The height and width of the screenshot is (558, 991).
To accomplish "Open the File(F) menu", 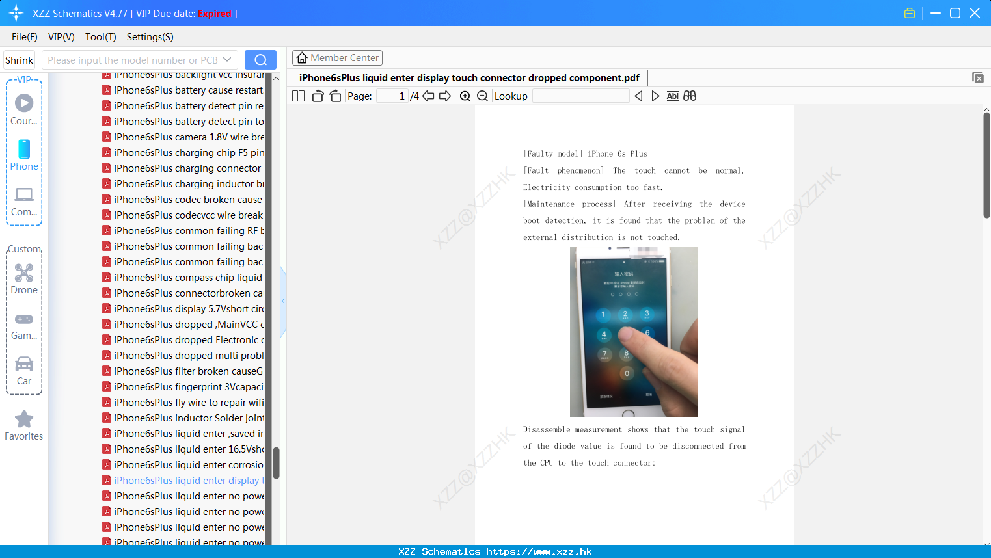I will 25,37.
